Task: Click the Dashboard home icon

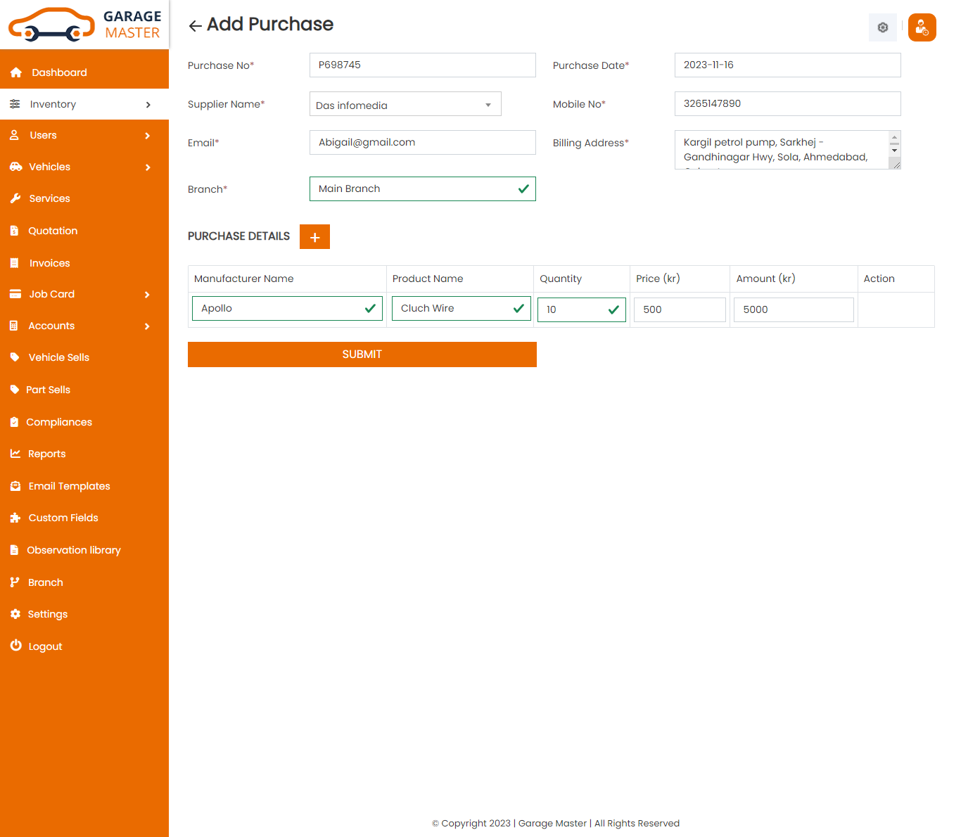Action: [x=16, y=72]
